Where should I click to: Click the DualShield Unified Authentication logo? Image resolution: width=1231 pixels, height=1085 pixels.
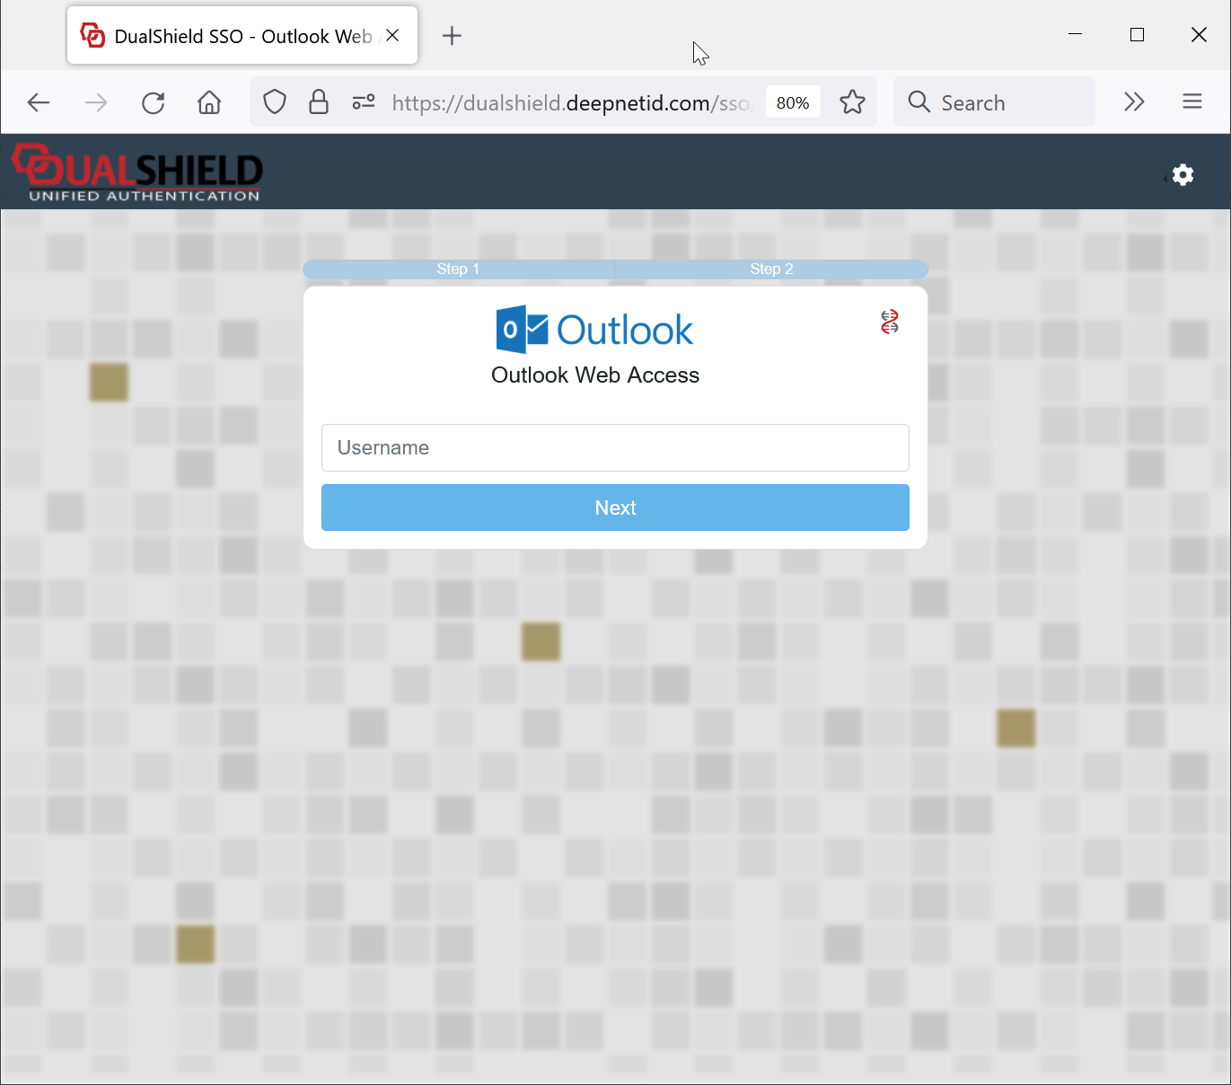pyautogui.click(x=136, y=172)
